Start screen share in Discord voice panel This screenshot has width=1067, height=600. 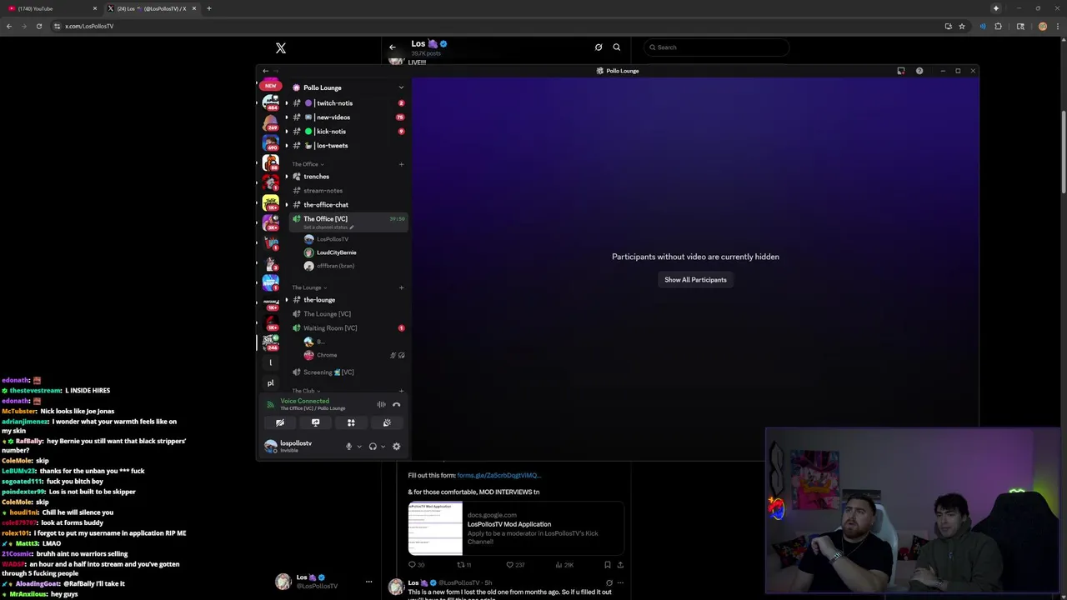[315, 422]
